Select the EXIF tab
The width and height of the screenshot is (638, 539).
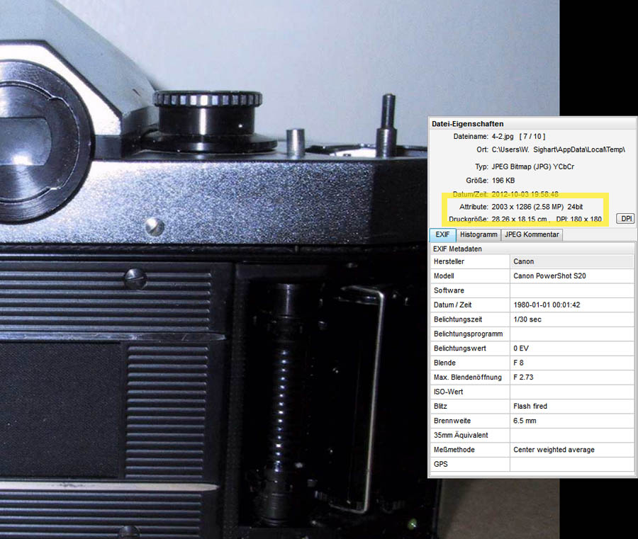tap(442, 234)
